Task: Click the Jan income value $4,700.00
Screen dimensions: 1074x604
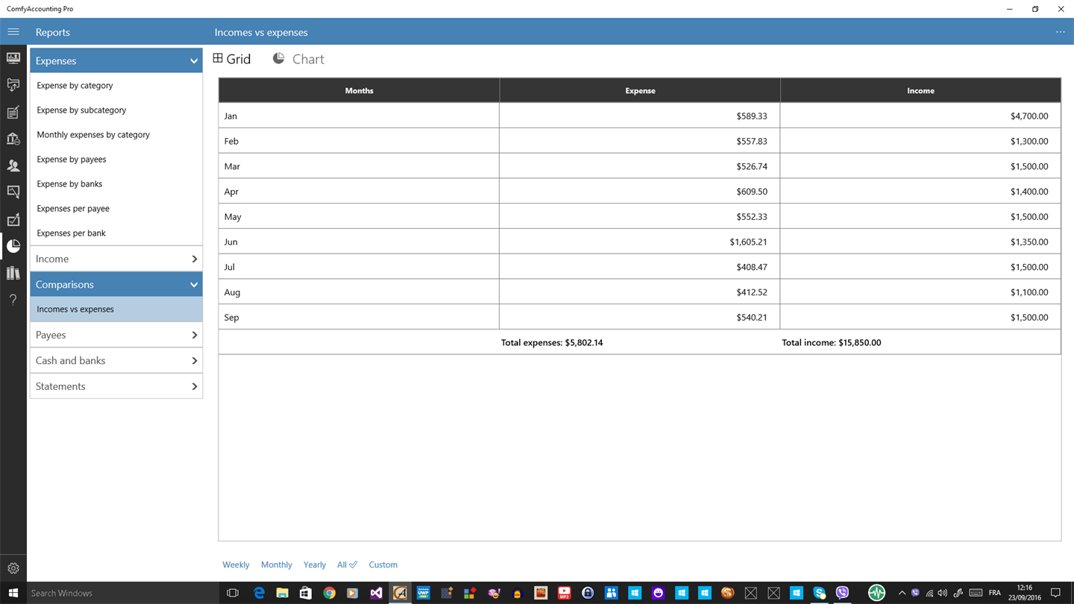Action: [1029, 116]
